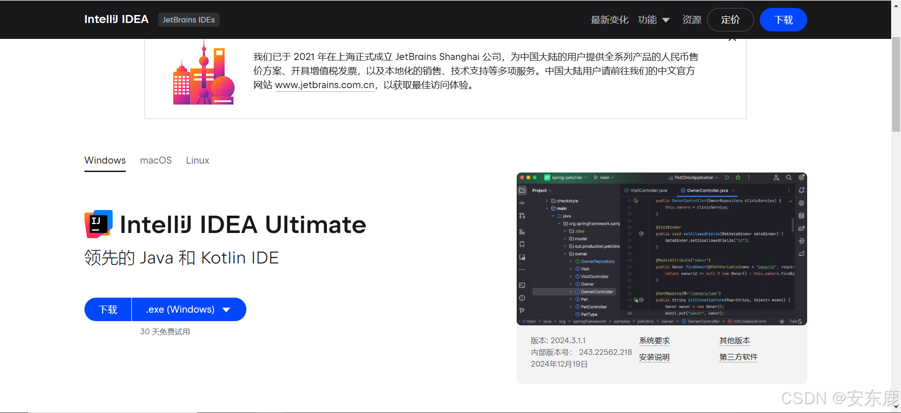Switch to the Windows tab

coord(105,160)
